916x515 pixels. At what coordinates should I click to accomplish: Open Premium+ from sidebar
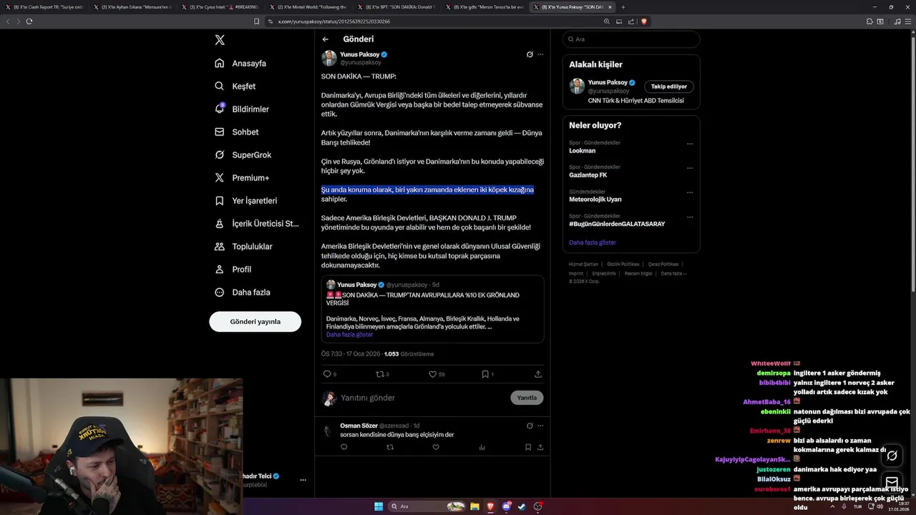(x=242, y=177)
